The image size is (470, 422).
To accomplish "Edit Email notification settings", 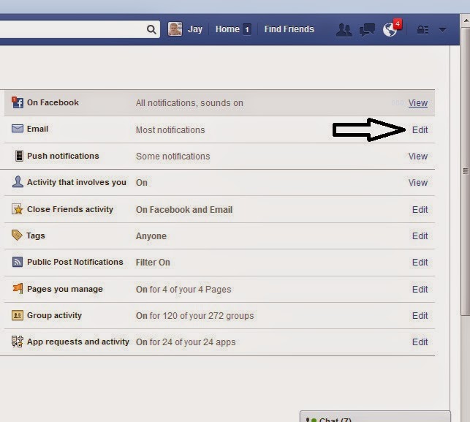I will click(420, 130).
